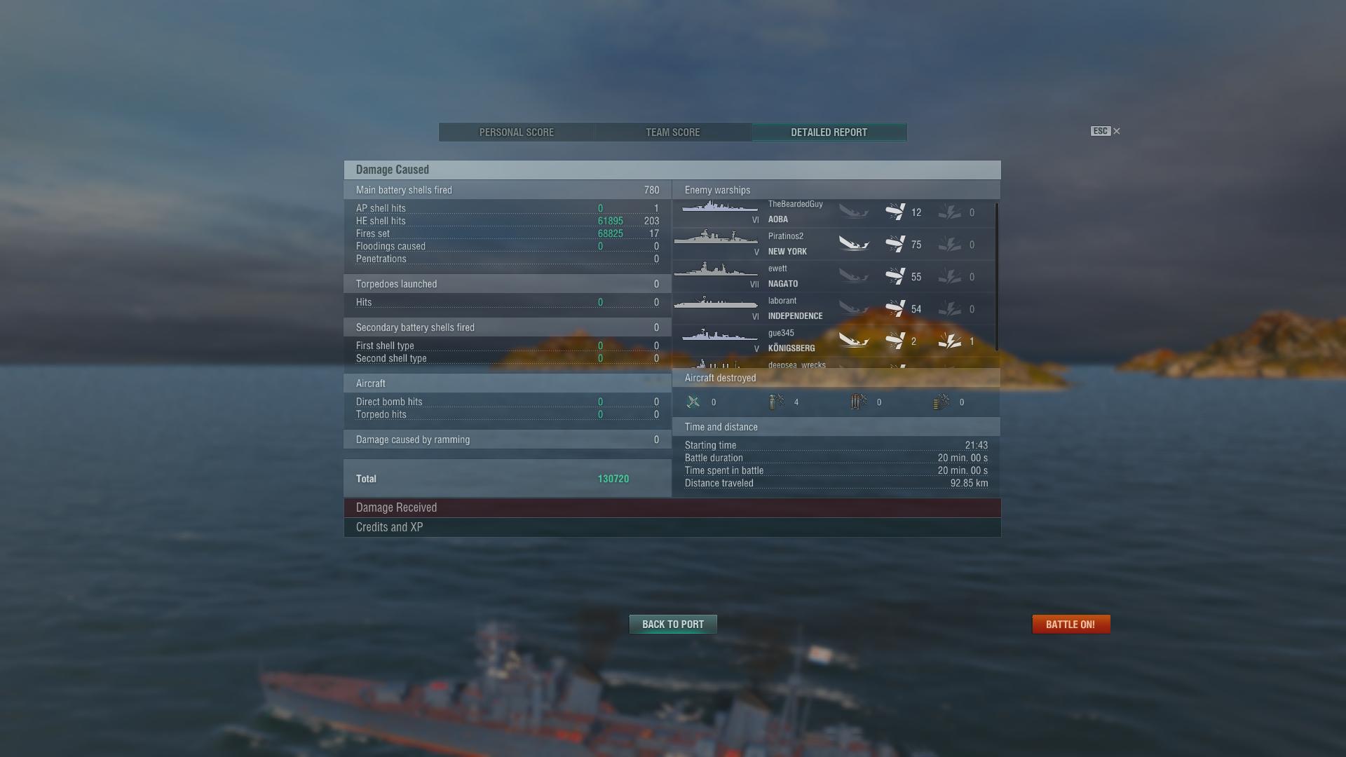Screen dimensions: 1346x757
Task: Collapse the Damage Caused section header
Action: click(x=672, y=170)
